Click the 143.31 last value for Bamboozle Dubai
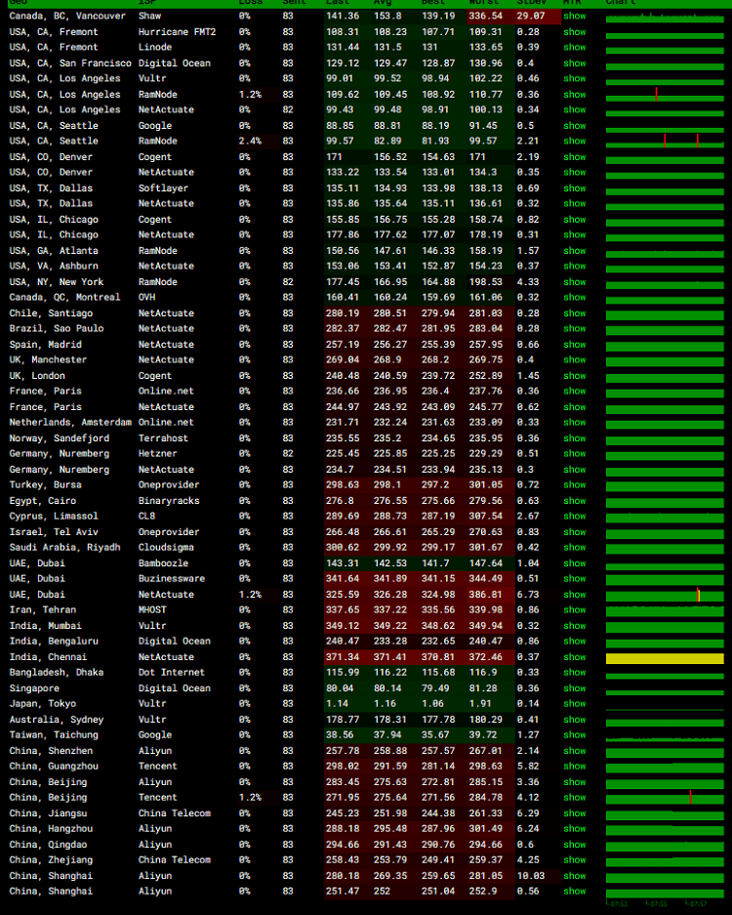Screen dimensions: 732x915 coord(343,562)
